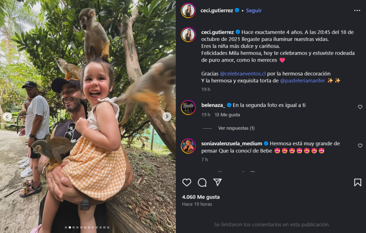Viewport: 366px width, 233px height.
Task: Open soniavalenzuela_medium profile avatar
Action: coord(188,146)
